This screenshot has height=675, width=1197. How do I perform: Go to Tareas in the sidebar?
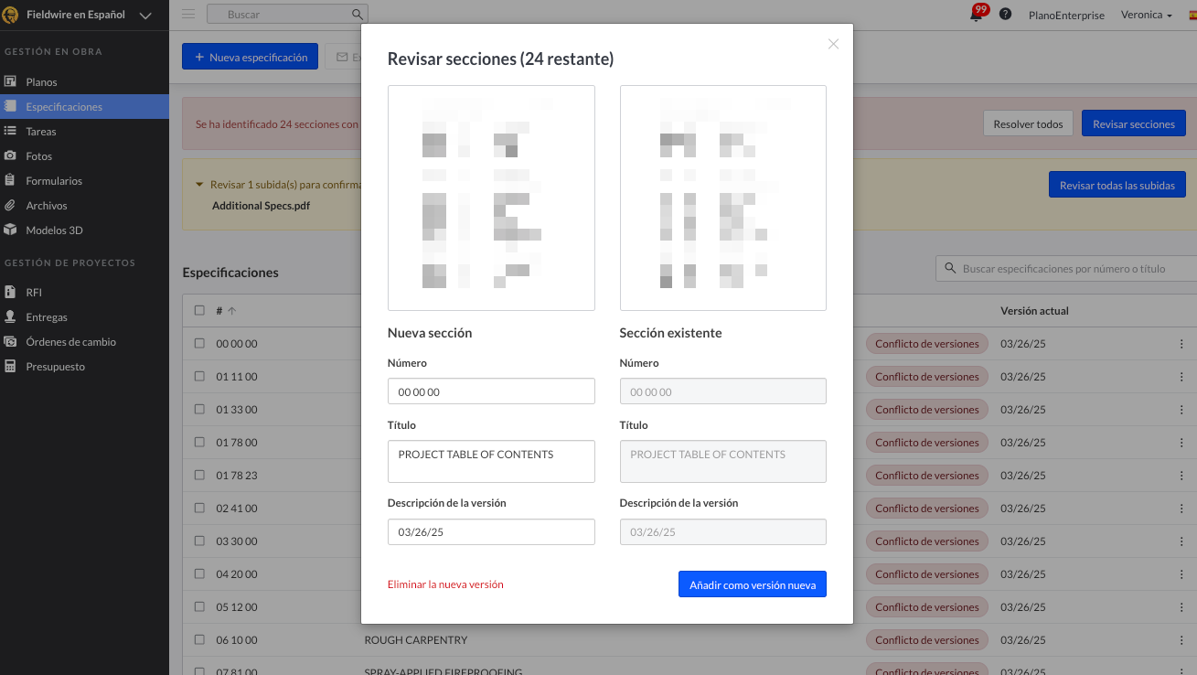(41, 132)
